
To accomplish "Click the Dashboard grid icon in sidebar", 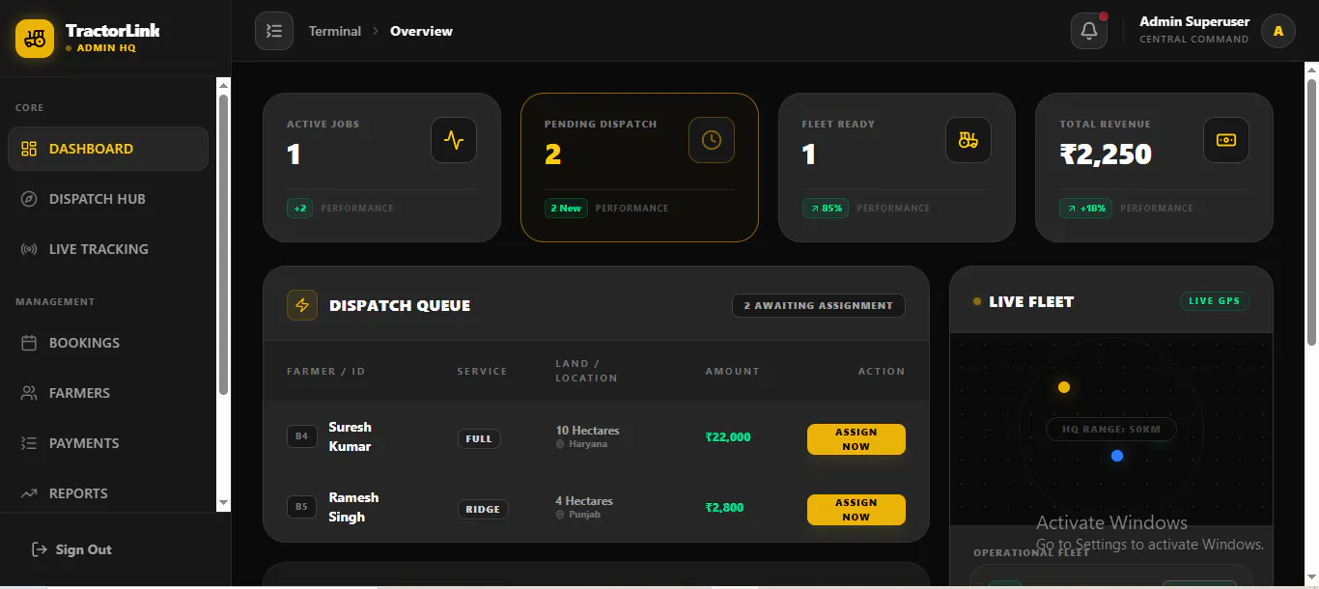I will (x=29, y=149).
